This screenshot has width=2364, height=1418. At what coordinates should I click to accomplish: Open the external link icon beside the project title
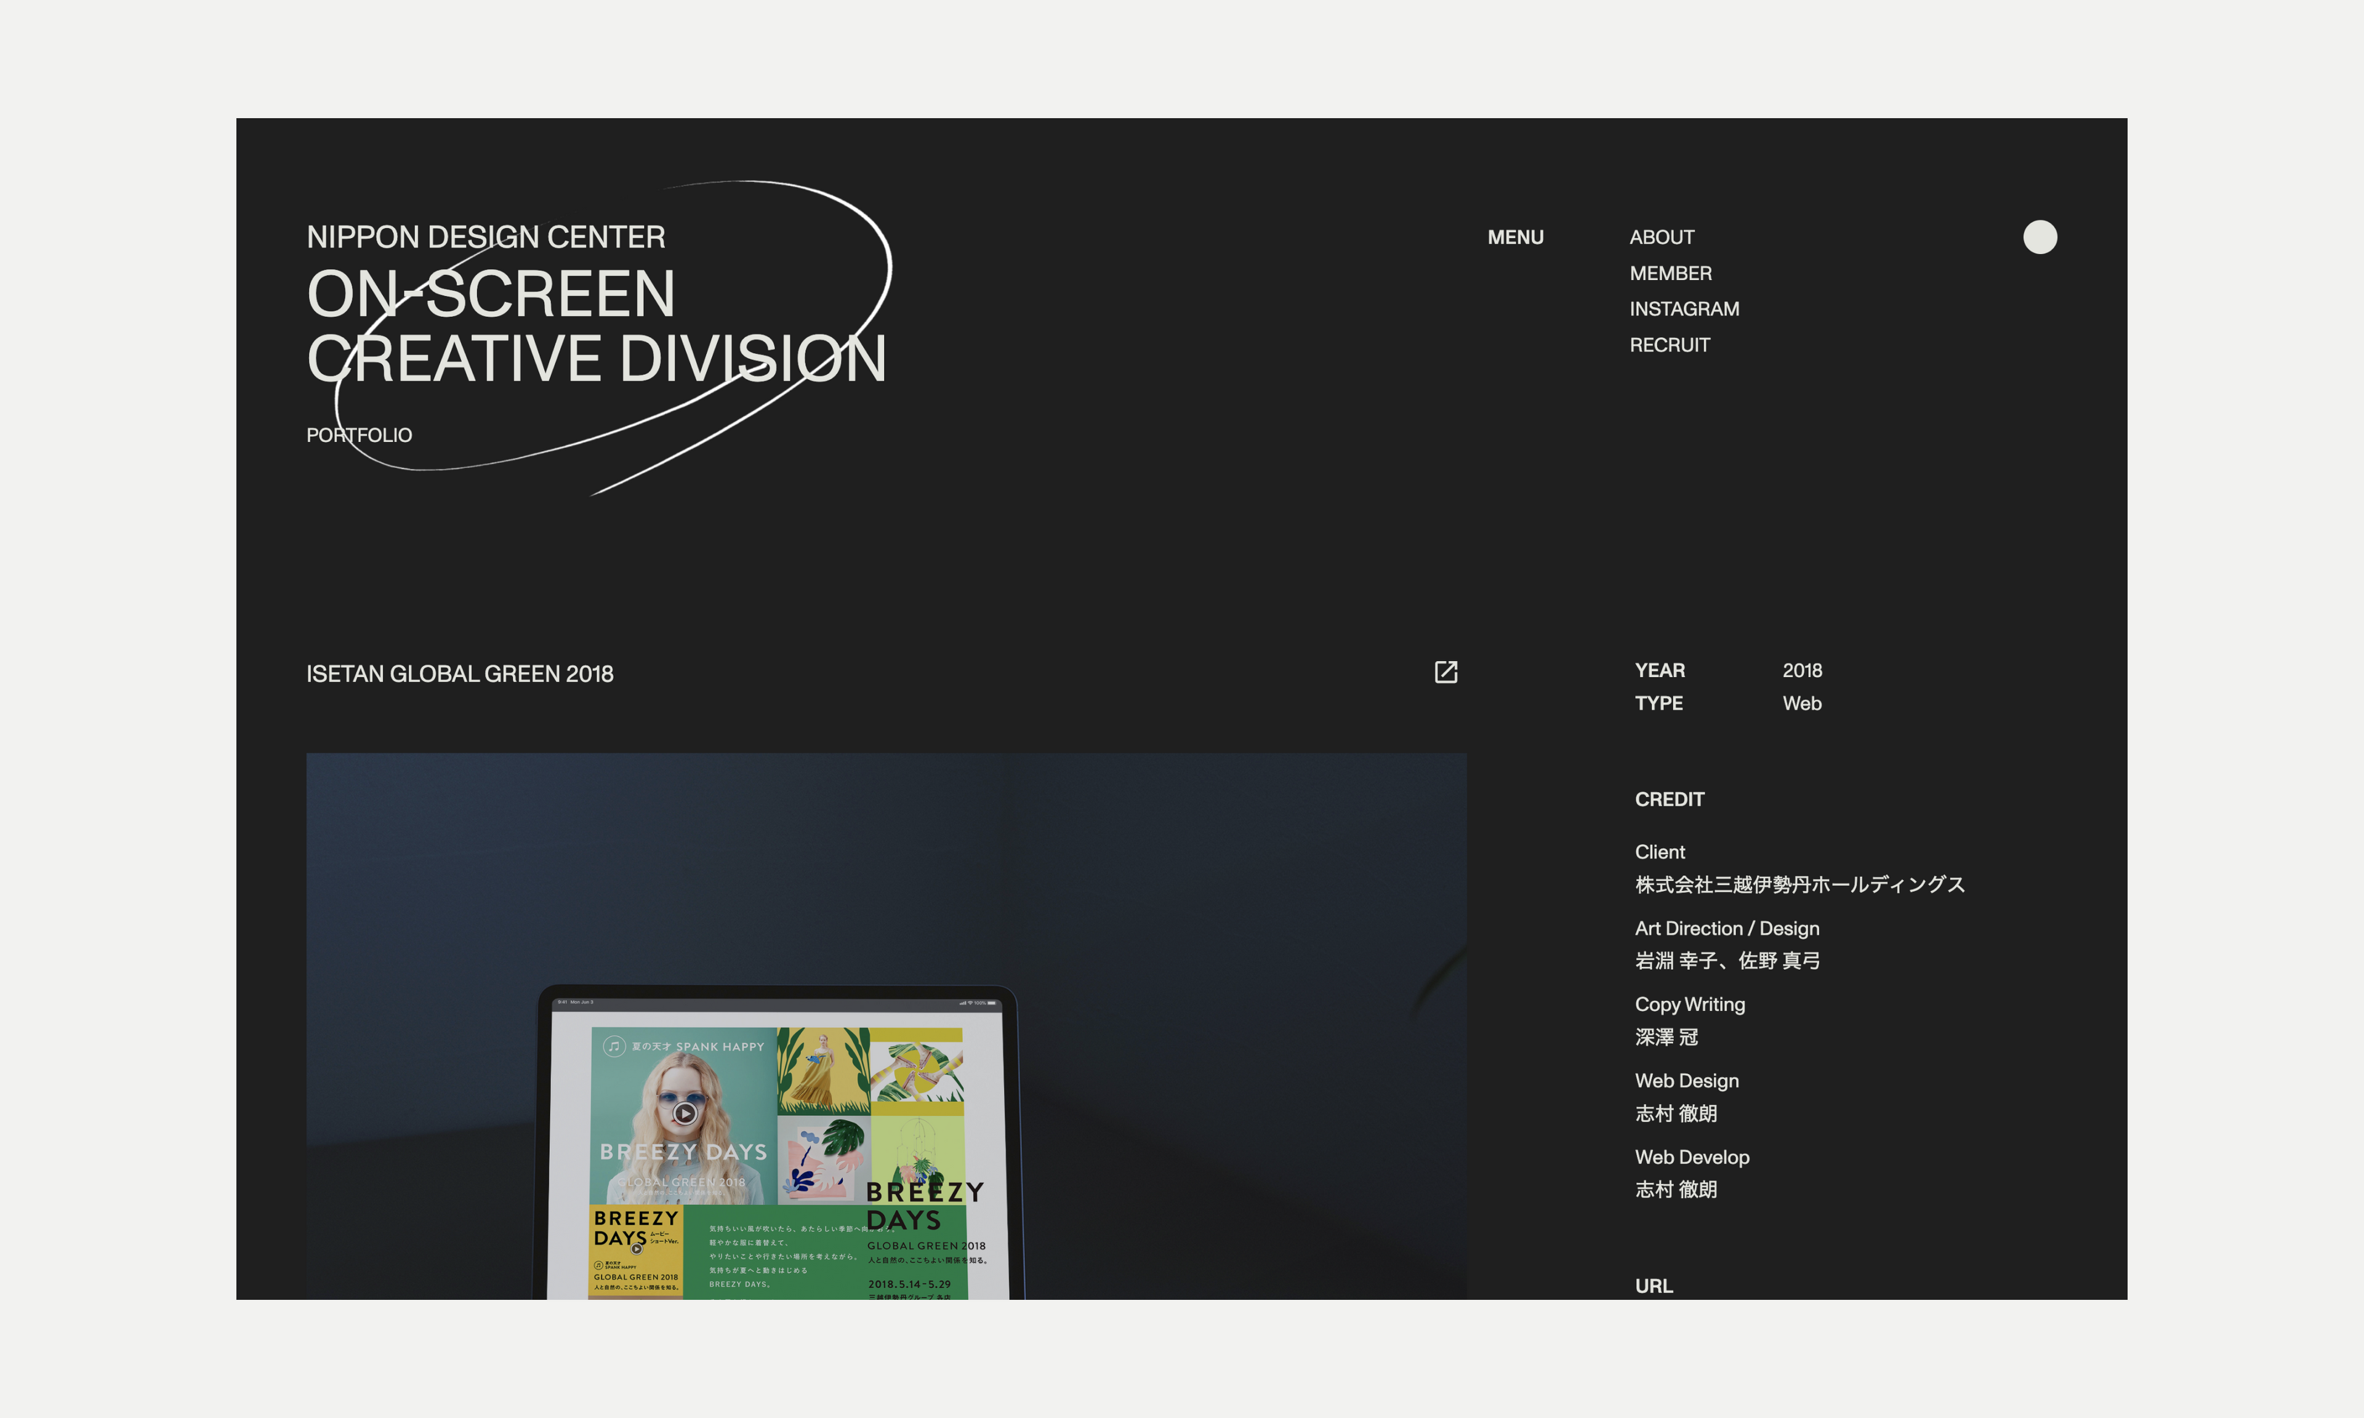pos(1445,671)
